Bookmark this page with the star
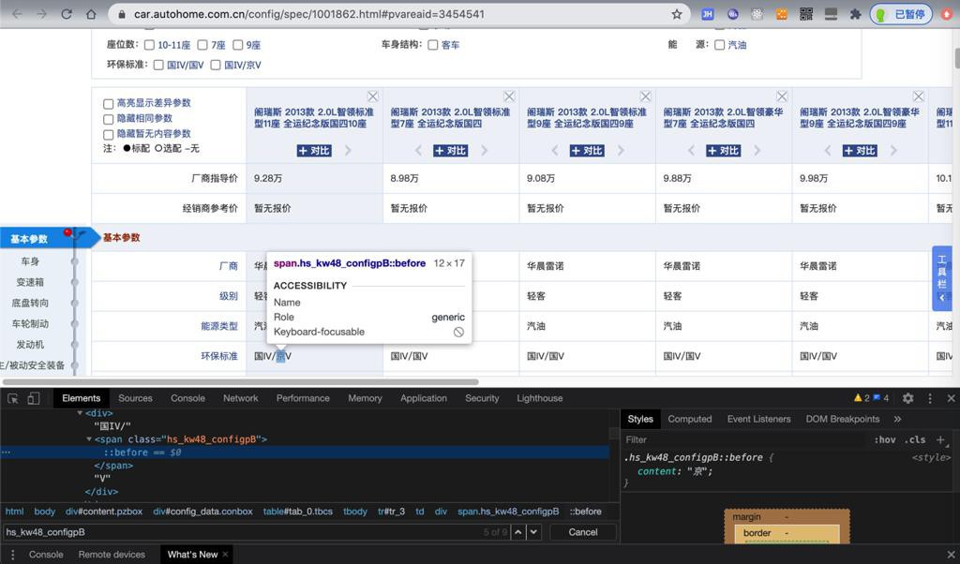Screen dimensions: 960x564 [677, 14]
